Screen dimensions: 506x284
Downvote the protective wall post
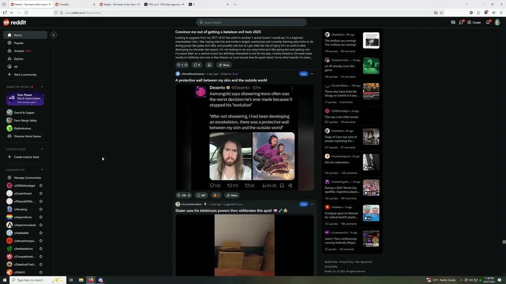pos(189,195)
